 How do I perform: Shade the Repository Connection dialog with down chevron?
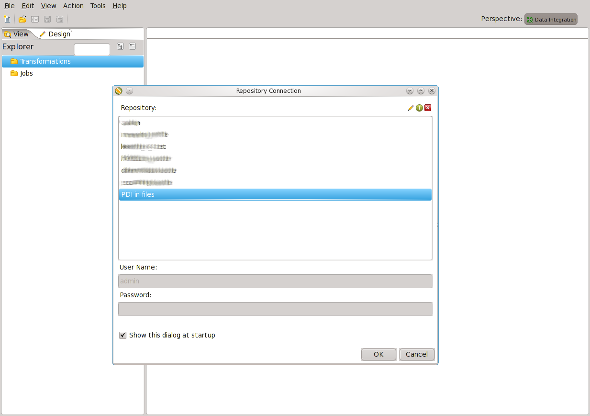(x=410, y=91)
